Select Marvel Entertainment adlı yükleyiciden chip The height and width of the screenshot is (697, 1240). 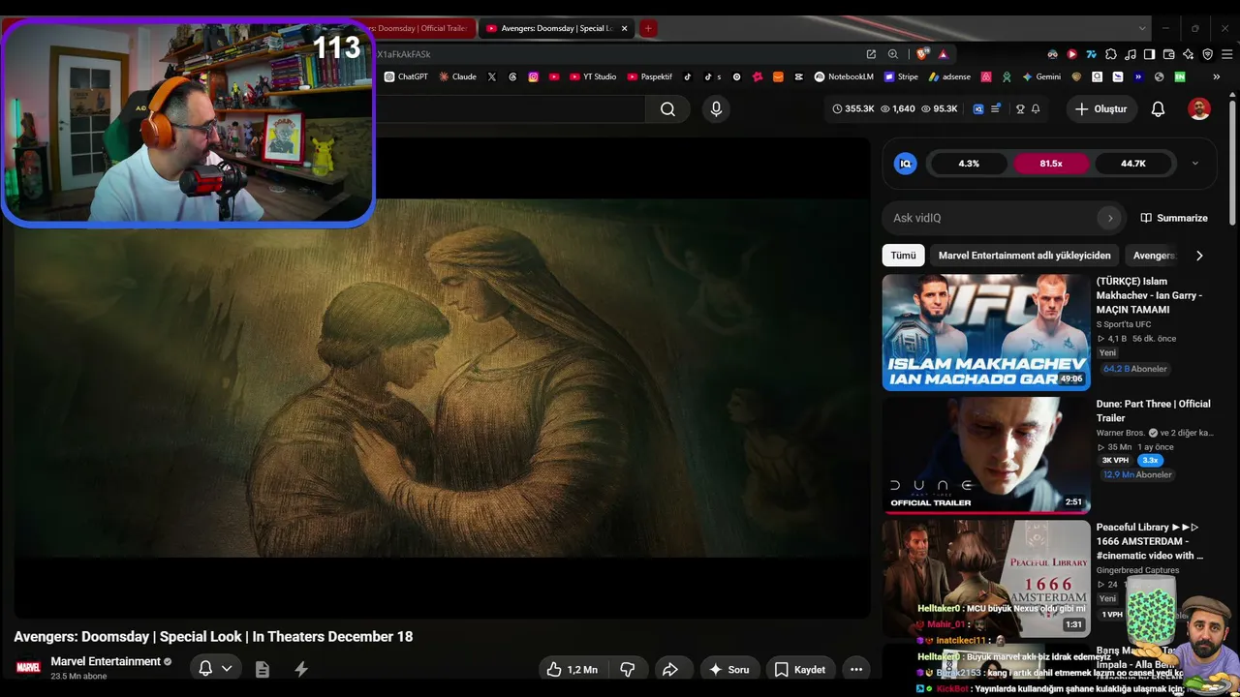click(1025, 256)
